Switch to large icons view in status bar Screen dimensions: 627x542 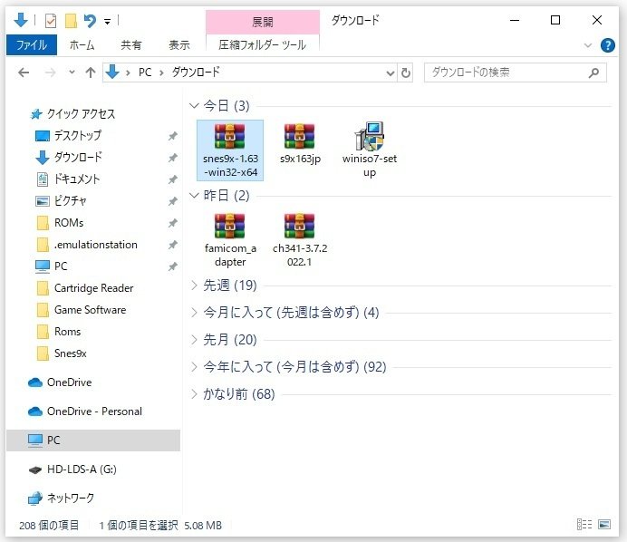[604, 525]
